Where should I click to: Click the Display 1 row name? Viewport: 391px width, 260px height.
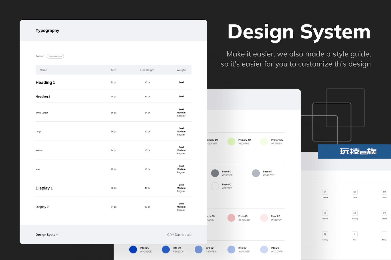[44, 188]
